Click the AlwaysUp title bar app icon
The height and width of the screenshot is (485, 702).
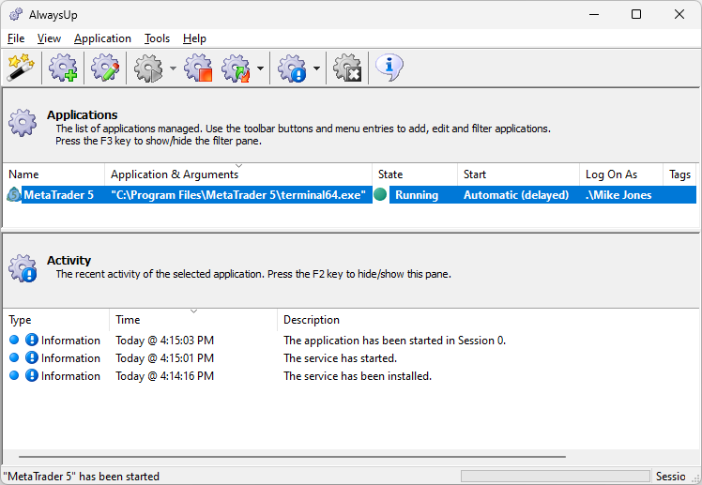point(16,15)
